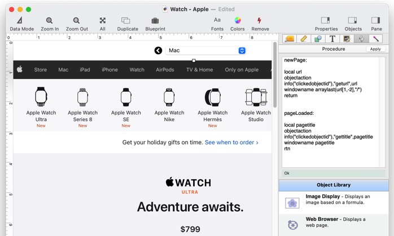
Task: Click the Zoom Out magnifier icon
Action: click(76, 20)
